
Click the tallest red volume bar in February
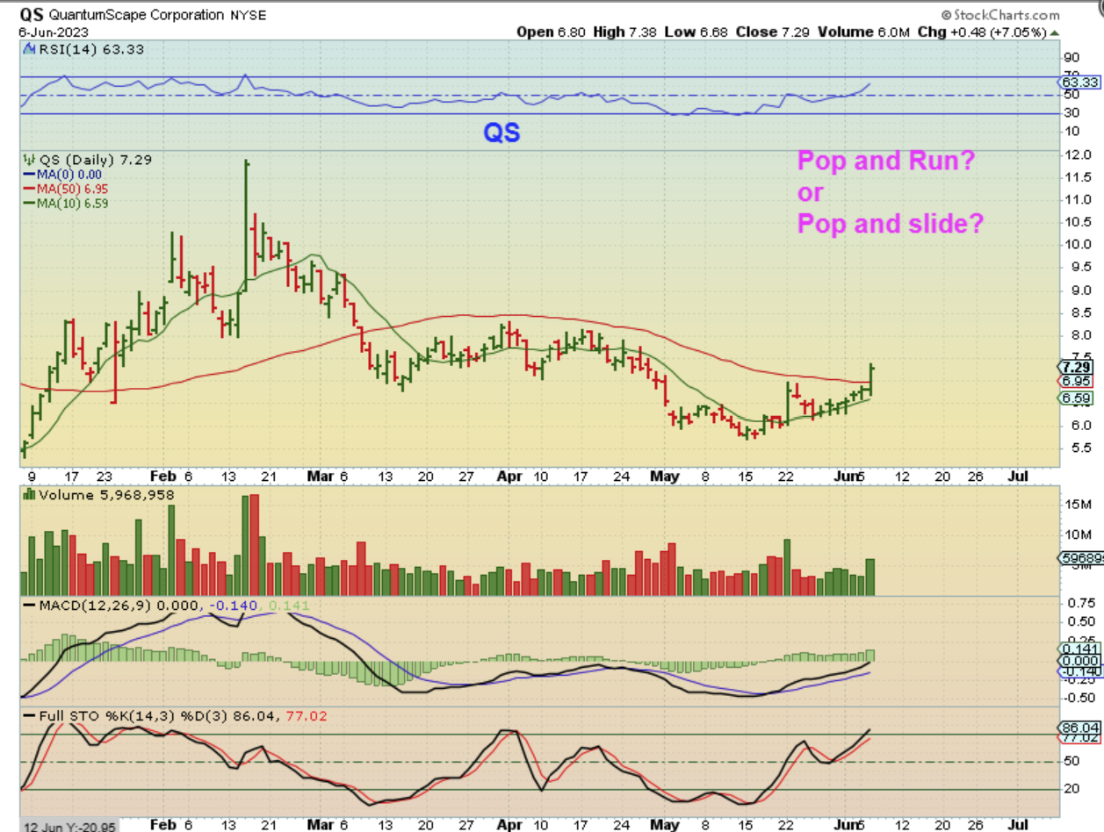[256, 545]
